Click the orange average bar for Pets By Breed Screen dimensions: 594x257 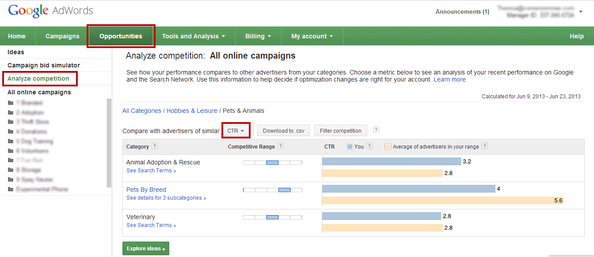(443, 201)
